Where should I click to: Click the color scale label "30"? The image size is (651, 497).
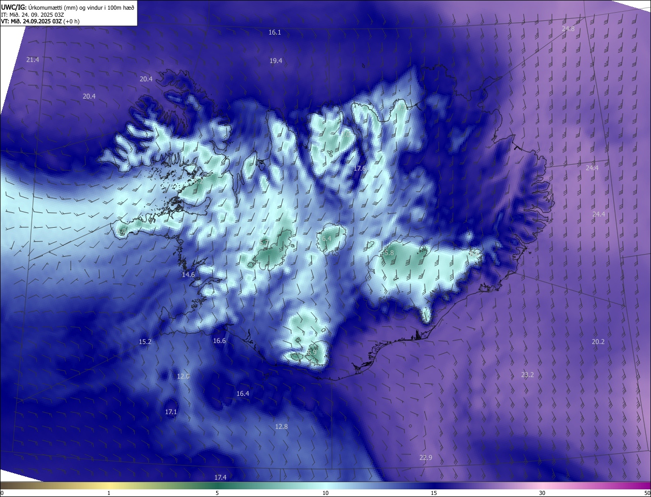pos(542,493)
